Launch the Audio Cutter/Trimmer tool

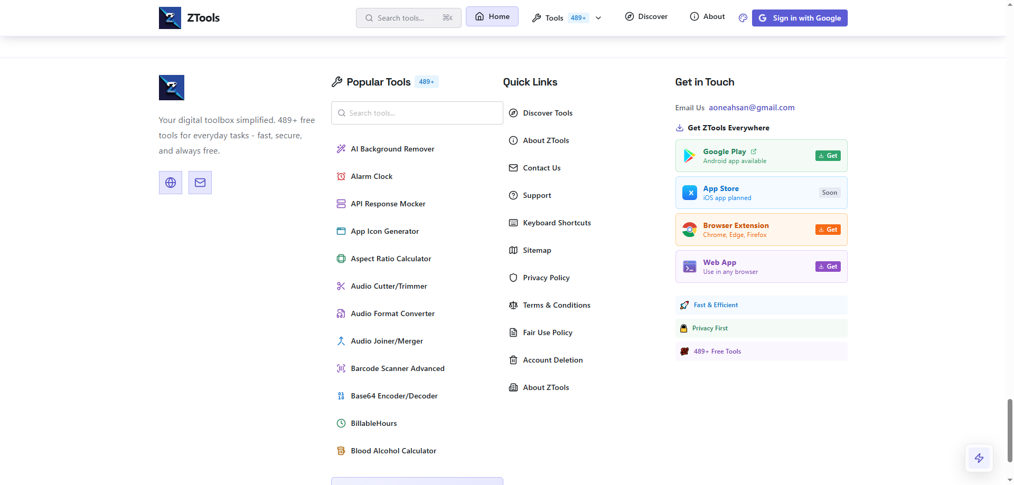[389, 286]
